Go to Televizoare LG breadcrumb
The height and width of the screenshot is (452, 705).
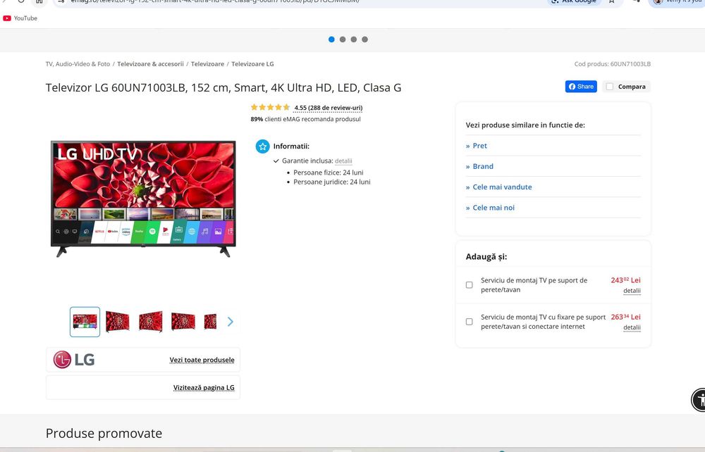pyautogui.click(x=252, y=64)
